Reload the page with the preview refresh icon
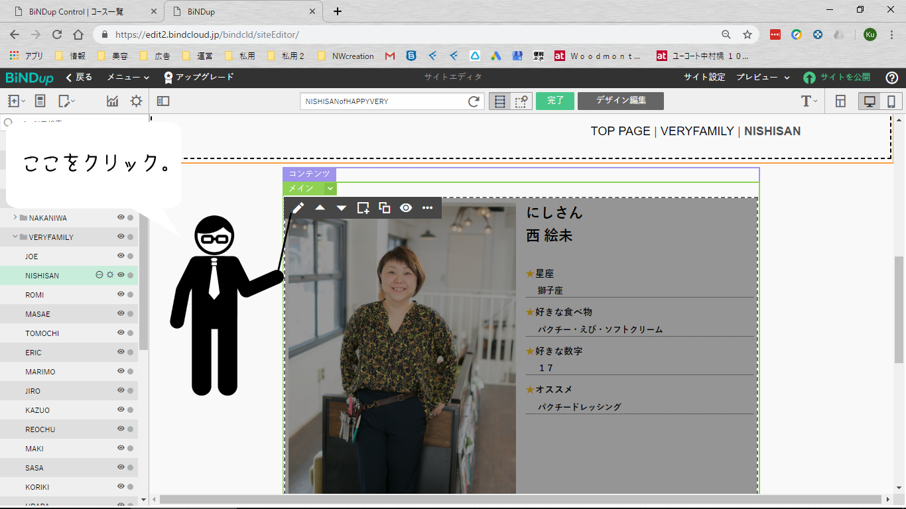 [x=474, y=101]
